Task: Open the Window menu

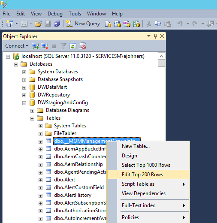Action: coord(96,14)
